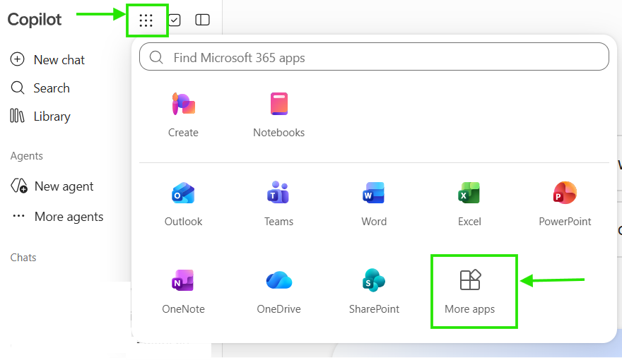Launch OneNote from app grid
The width and height of the screenshot is (622, 360).
183,292
